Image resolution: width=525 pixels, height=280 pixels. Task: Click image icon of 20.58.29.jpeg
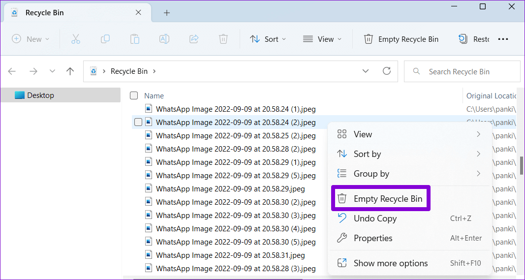point(149,188)
